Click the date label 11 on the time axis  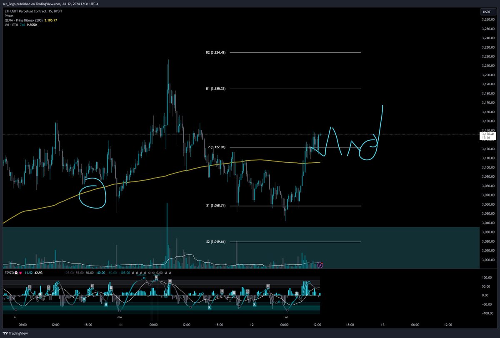pyautogui.click(x=120, y=324)
